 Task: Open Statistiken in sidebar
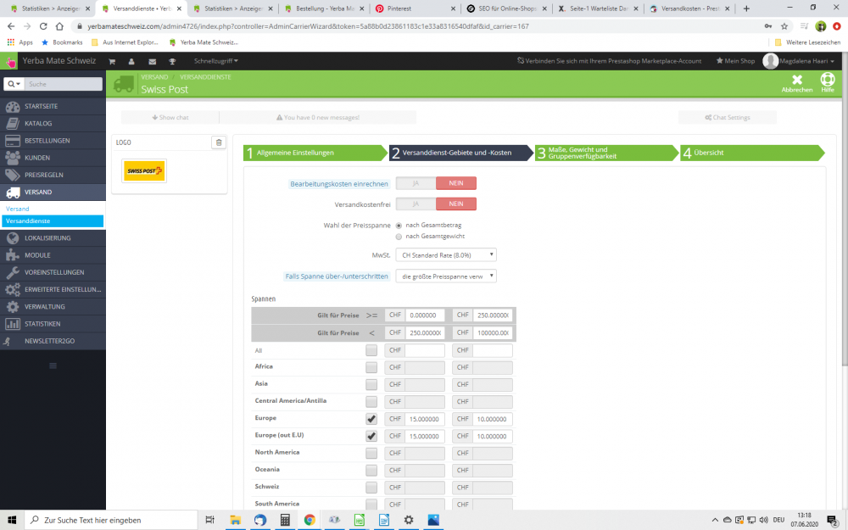tap(53, 324)
